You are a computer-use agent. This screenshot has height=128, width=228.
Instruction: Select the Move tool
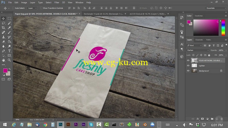tap(3, 18)
